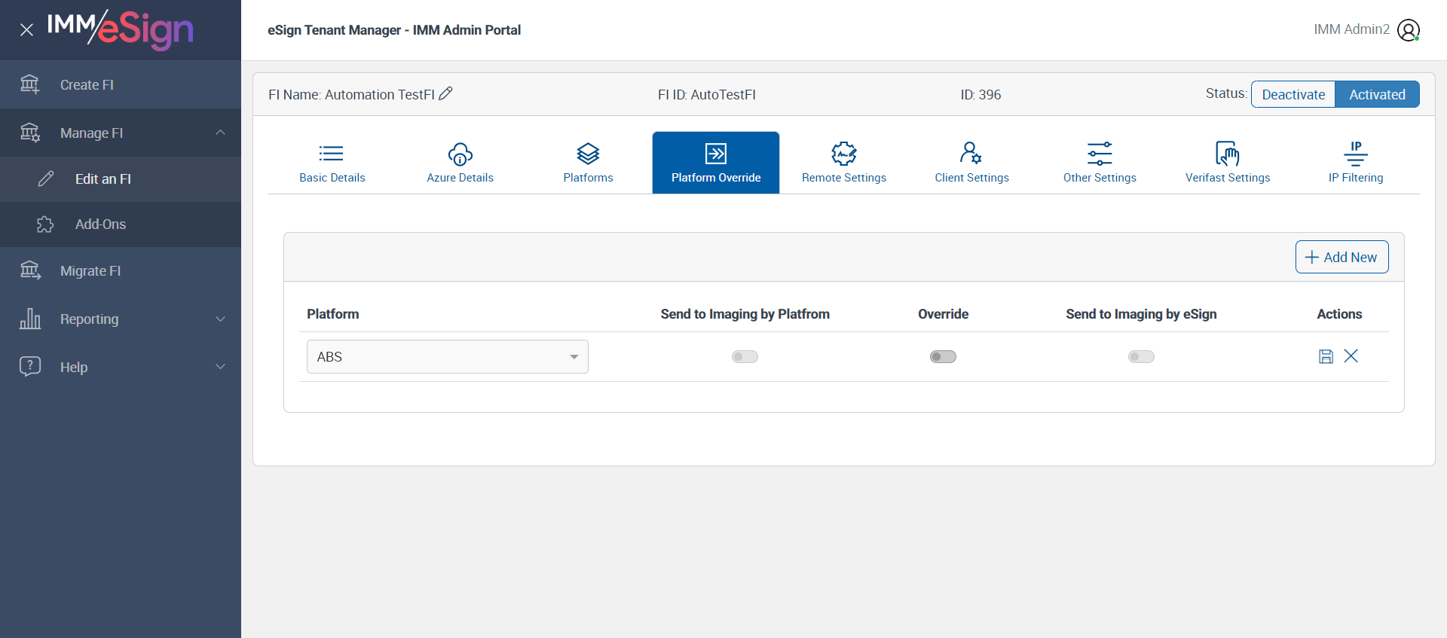This screenshot has height=638, width=1447.
Task: Switch to the Client Settings tab
Action: (971, 163)
